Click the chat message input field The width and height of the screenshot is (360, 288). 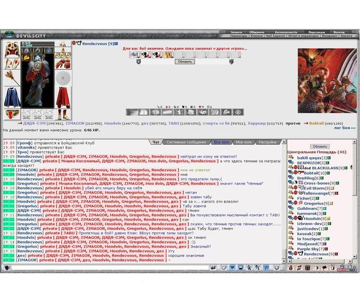pos(110,268)
